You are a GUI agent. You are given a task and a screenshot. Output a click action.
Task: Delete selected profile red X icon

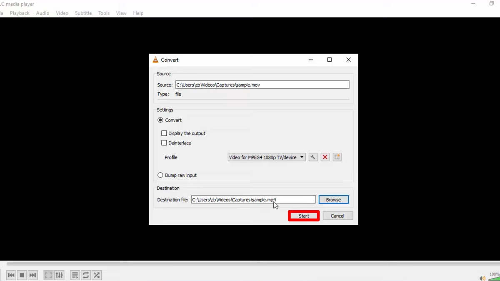pos(325,157)
